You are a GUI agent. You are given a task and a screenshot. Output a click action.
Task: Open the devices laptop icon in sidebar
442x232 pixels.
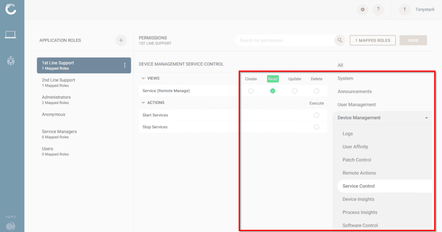10,34
